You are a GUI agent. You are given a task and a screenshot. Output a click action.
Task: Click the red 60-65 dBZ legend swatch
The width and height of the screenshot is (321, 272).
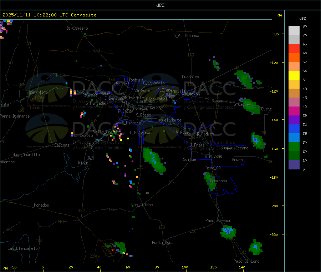click(x=294, y=48)
